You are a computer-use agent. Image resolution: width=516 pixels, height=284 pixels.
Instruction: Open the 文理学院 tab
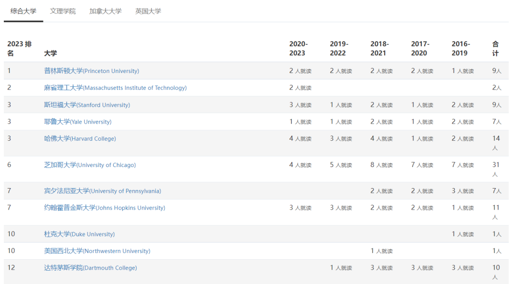point(63,11)
